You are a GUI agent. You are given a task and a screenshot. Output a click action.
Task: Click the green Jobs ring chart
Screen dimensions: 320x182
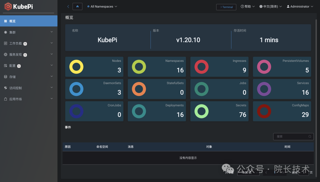(x=201, y=89)
